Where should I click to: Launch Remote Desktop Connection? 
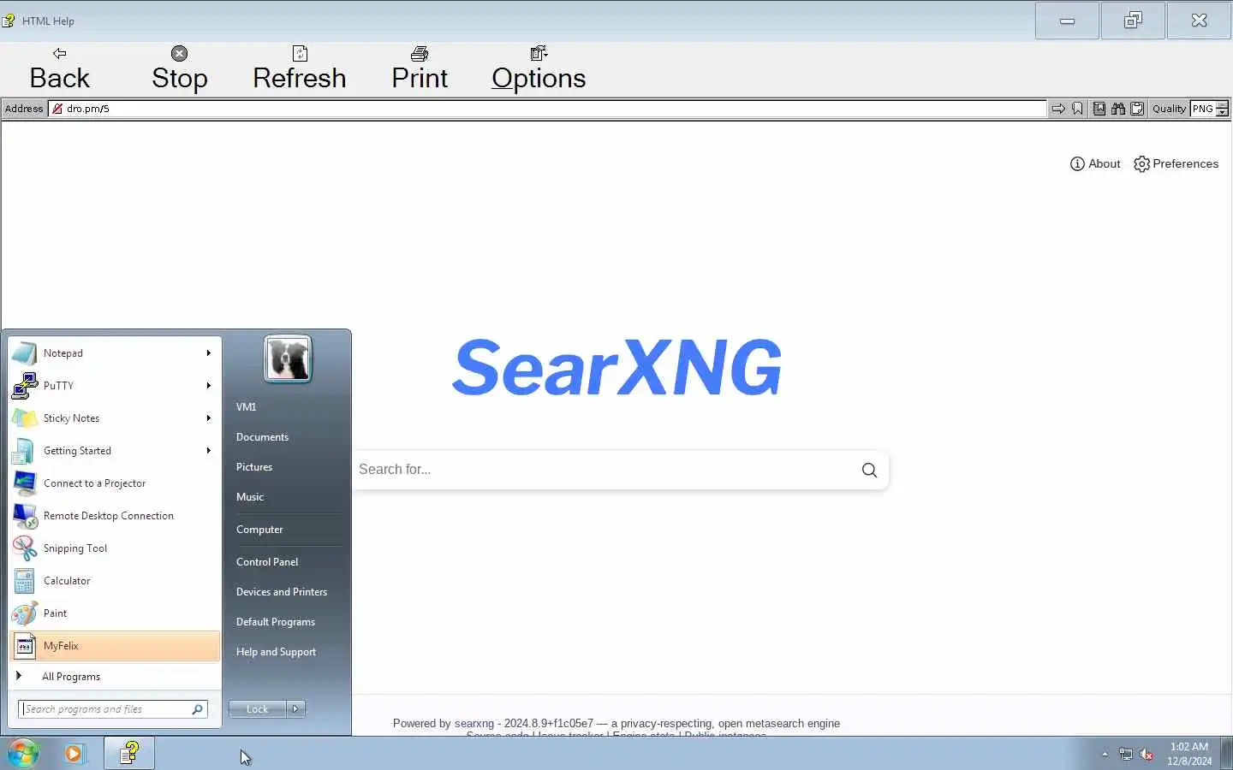click(115, 516)
